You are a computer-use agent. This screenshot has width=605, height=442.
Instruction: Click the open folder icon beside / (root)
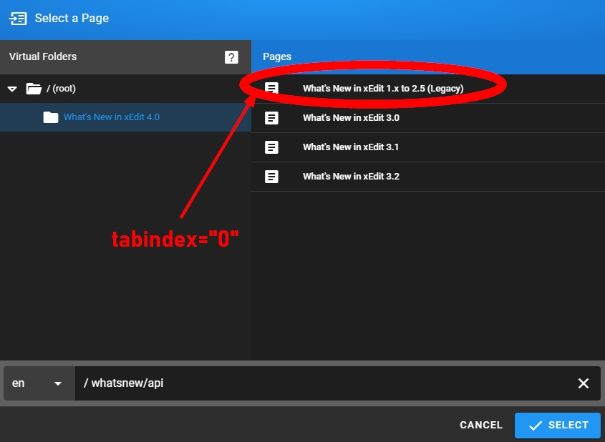(x=34, y=89)
